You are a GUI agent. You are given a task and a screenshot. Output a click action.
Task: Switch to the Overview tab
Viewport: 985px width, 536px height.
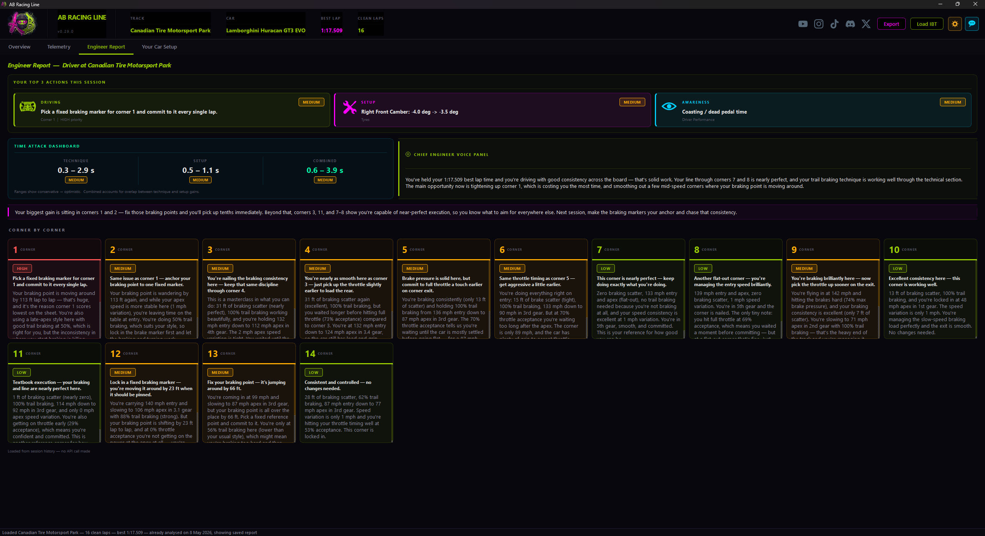coord(19,47)
